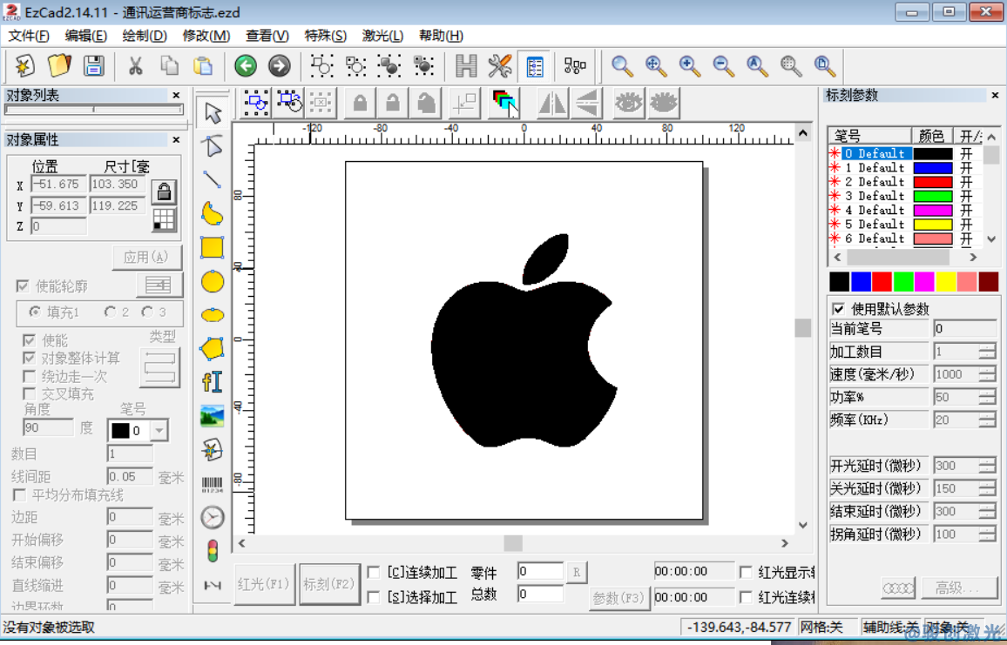The image size is (1007, 645).
Task: Open the 绘制(D) menu
Action: pyautogui.click(x=145, y=36)
